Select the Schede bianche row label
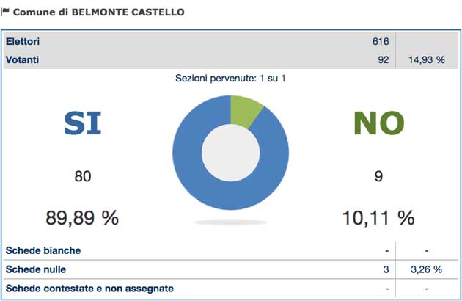 pos(43,250)
